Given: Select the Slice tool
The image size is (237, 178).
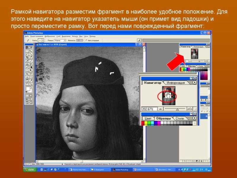Looking at the screenshot, I should tap(31, 57).
